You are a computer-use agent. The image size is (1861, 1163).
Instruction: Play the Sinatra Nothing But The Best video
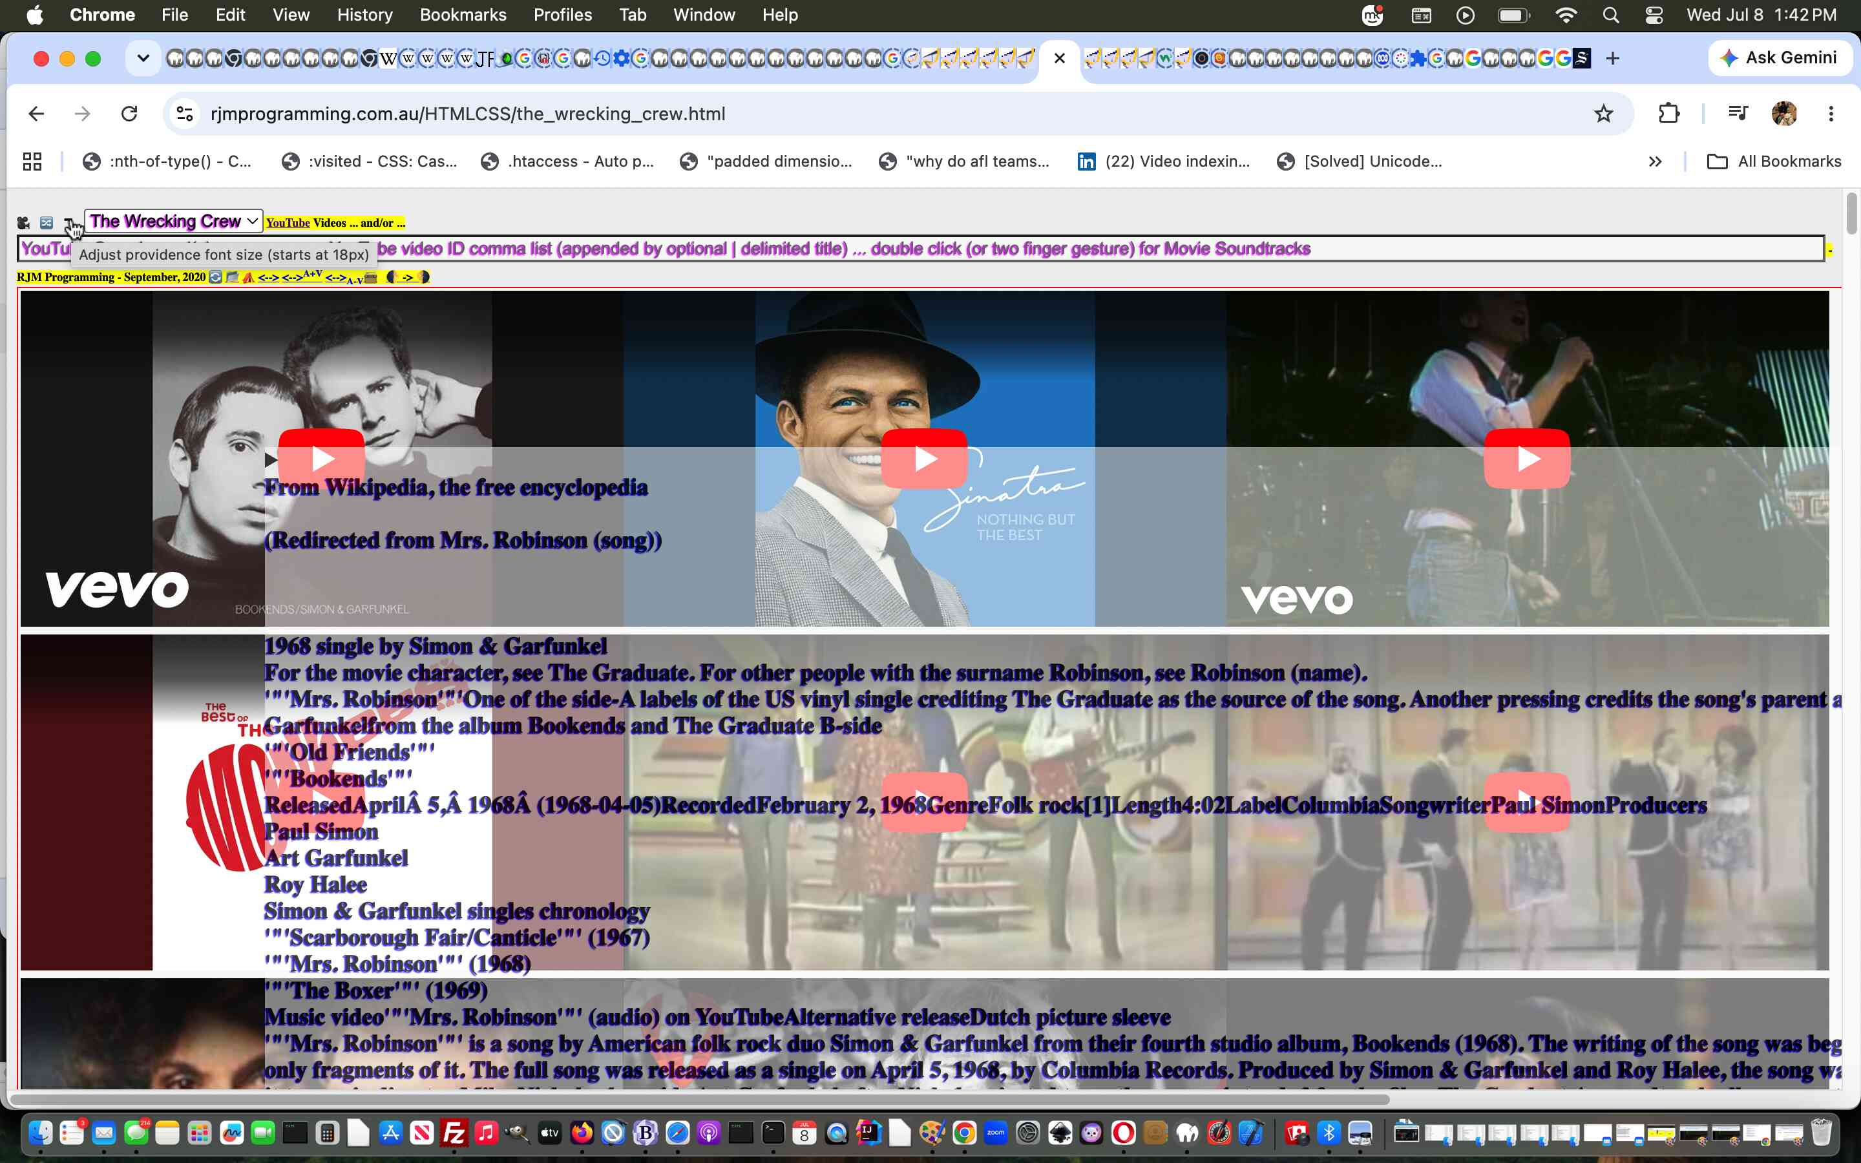924,459
